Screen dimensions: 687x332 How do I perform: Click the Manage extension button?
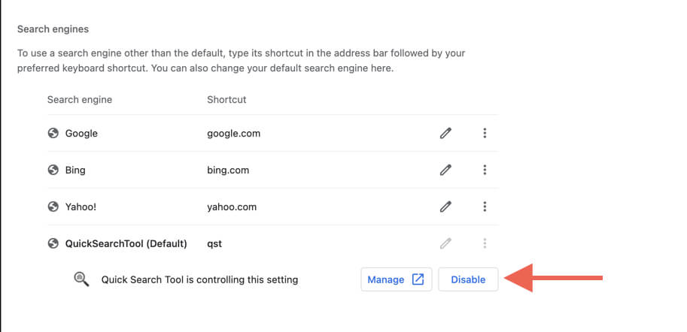pos(387,279)
